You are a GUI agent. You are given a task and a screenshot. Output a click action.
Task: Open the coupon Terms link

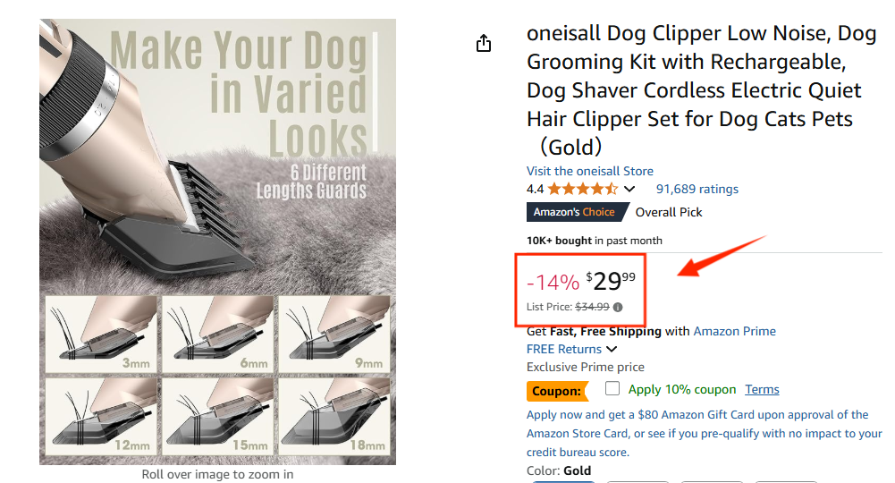tap(762, 389)
